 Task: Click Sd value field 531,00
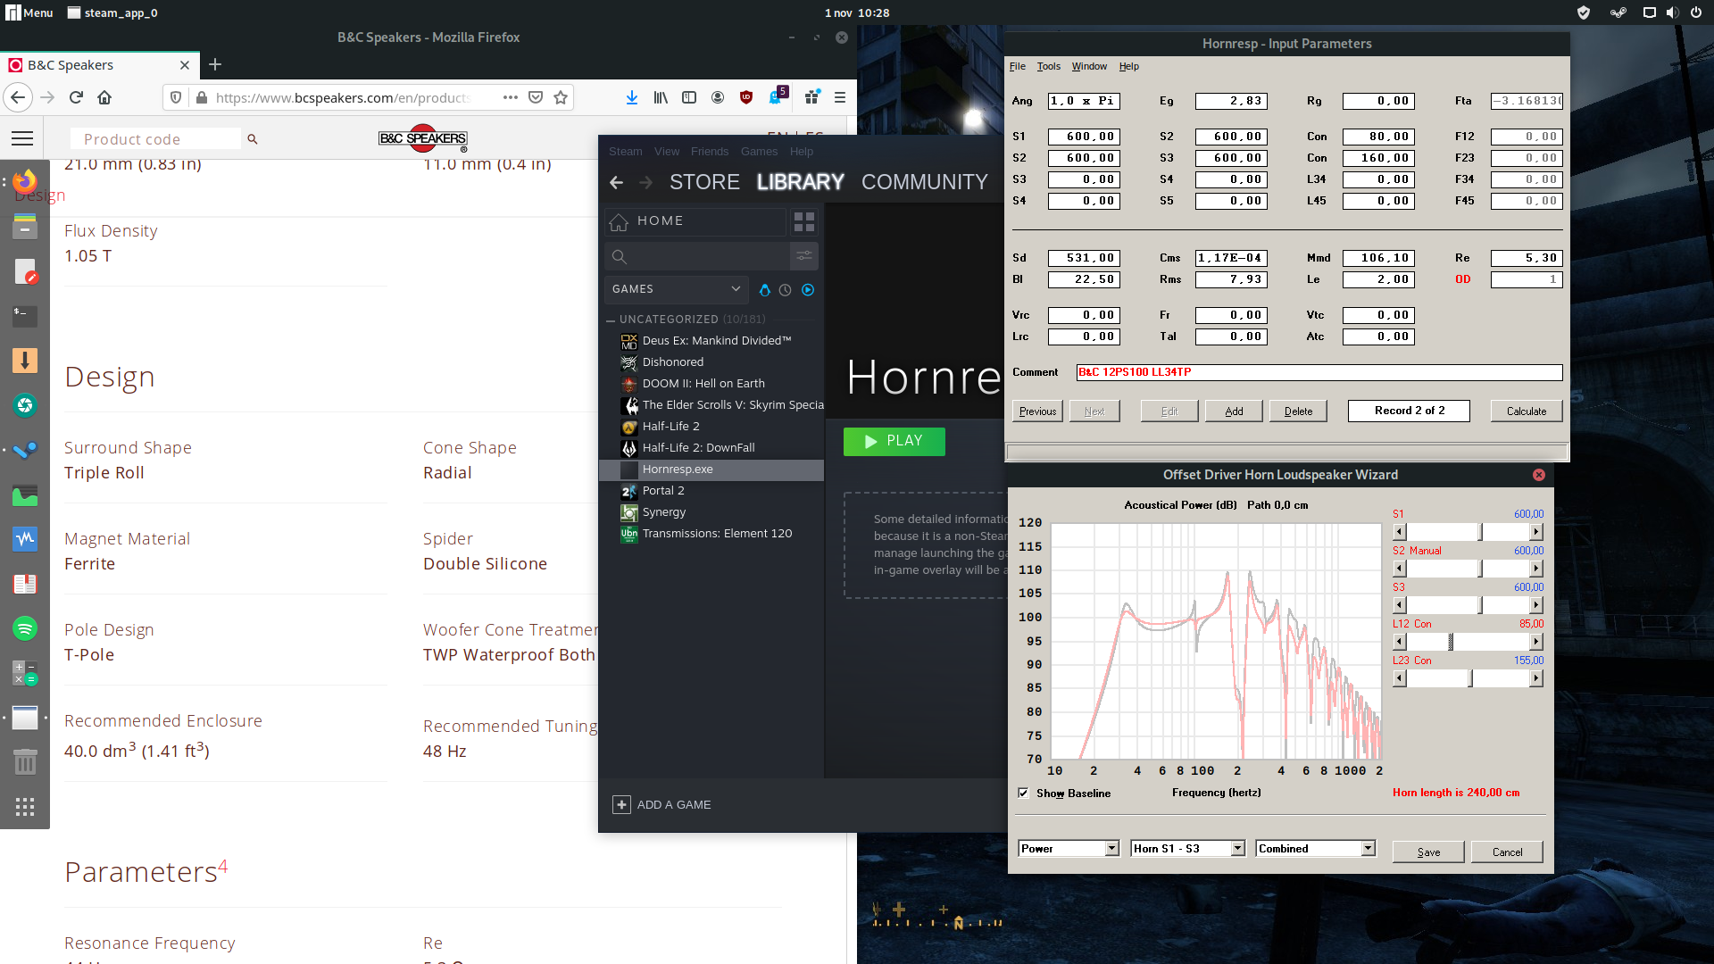click(1084, 258)
